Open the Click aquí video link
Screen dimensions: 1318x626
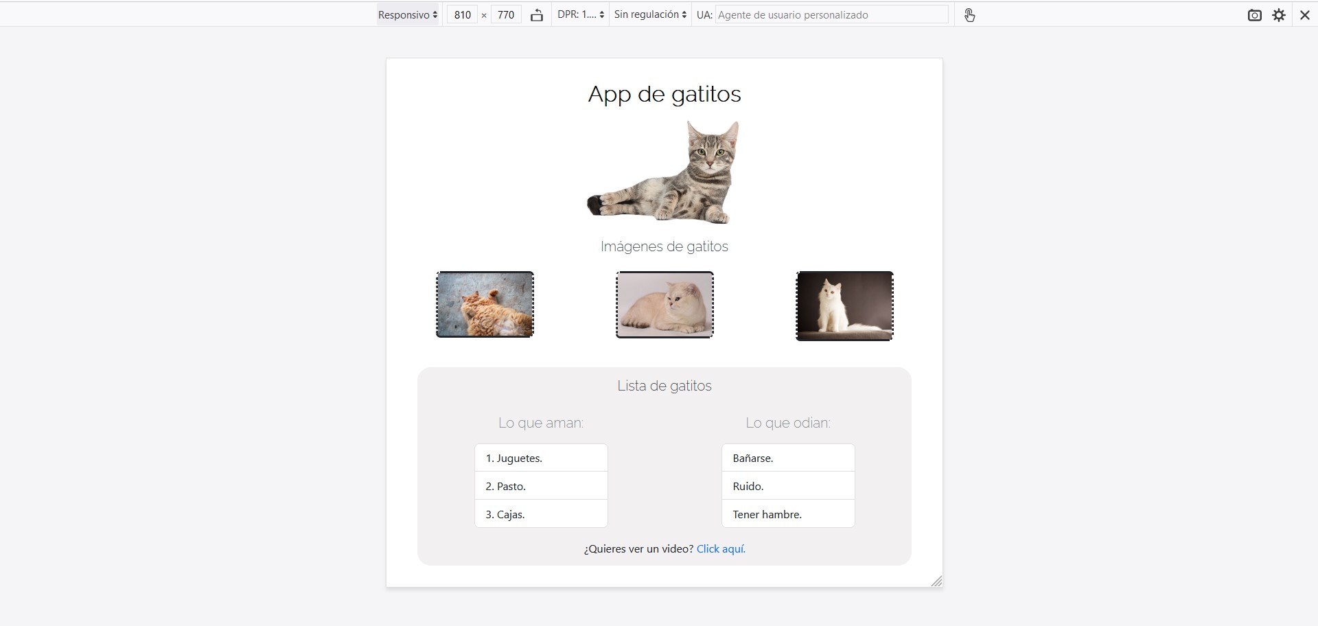(x=720, y=548)
